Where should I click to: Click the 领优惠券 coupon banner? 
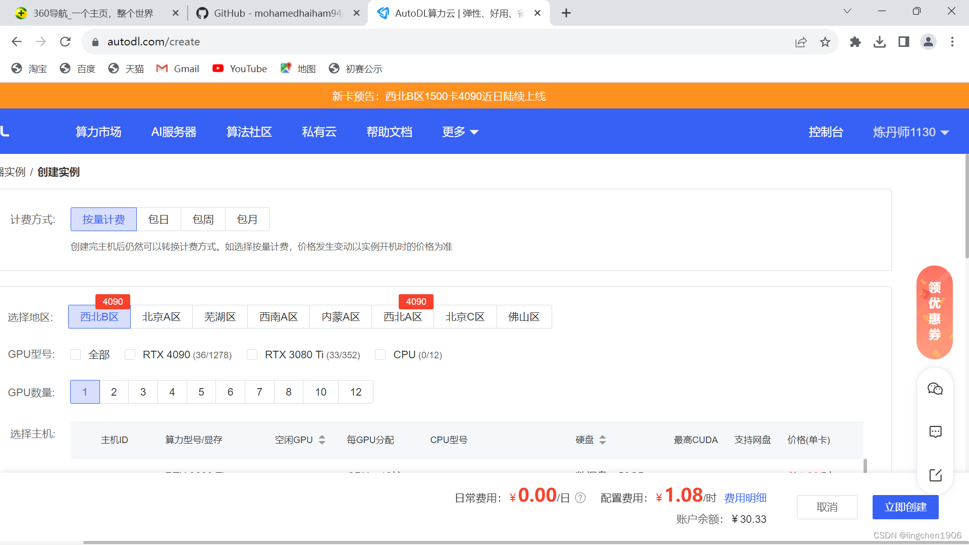[x=934, y=312]
